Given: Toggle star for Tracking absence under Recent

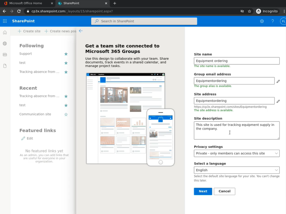Looking at the screenshot, I should pyautogui.click(x=66, y=96).
